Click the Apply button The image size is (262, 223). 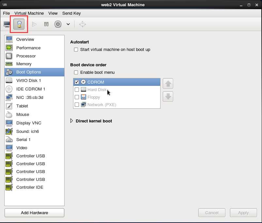[243, 213]
